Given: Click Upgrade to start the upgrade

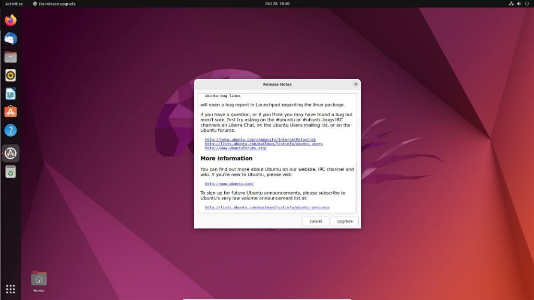Looking at the screenshot, I should 344,221.
